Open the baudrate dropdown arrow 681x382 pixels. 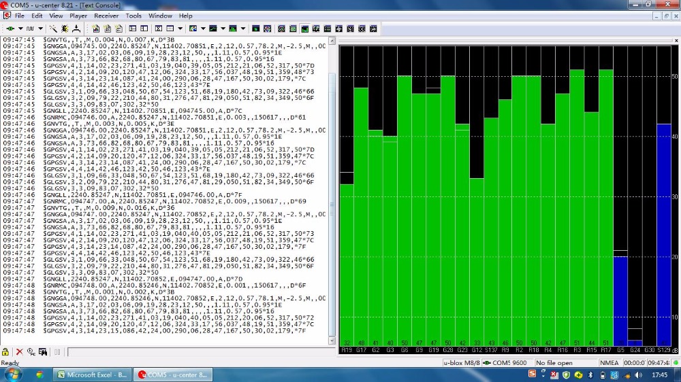(x=41, y=29)
